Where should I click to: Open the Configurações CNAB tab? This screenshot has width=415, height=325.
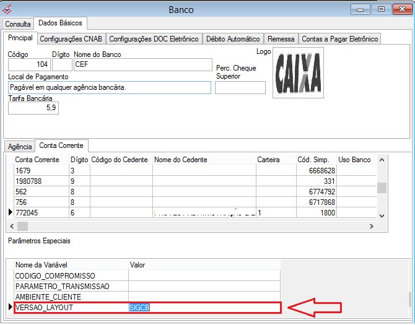71,39
